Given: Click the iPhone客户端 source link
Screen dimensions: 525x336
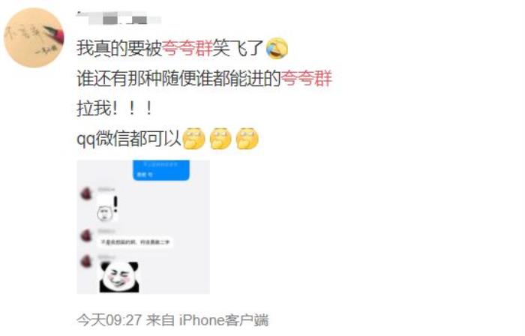Looking at the screenshot, I should (x=223, y=320).
